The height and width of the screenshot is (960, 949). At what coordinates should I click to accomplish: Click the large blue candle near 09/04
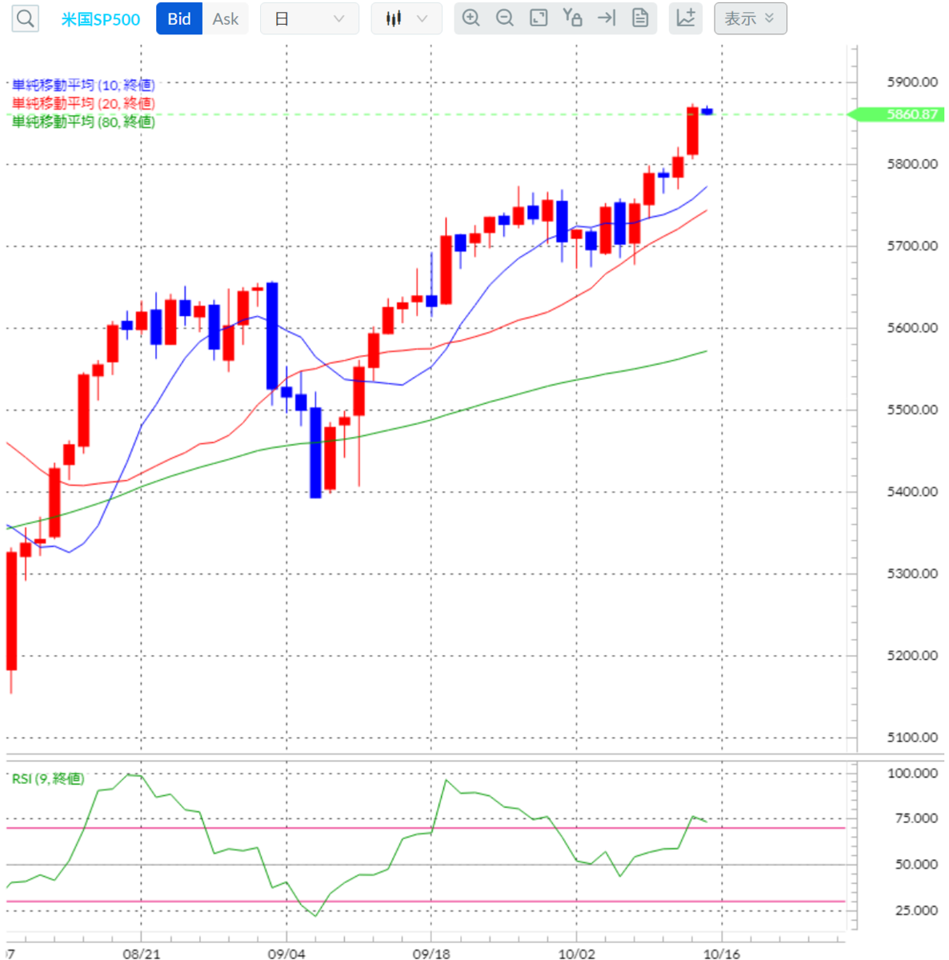tap(272, 335)
